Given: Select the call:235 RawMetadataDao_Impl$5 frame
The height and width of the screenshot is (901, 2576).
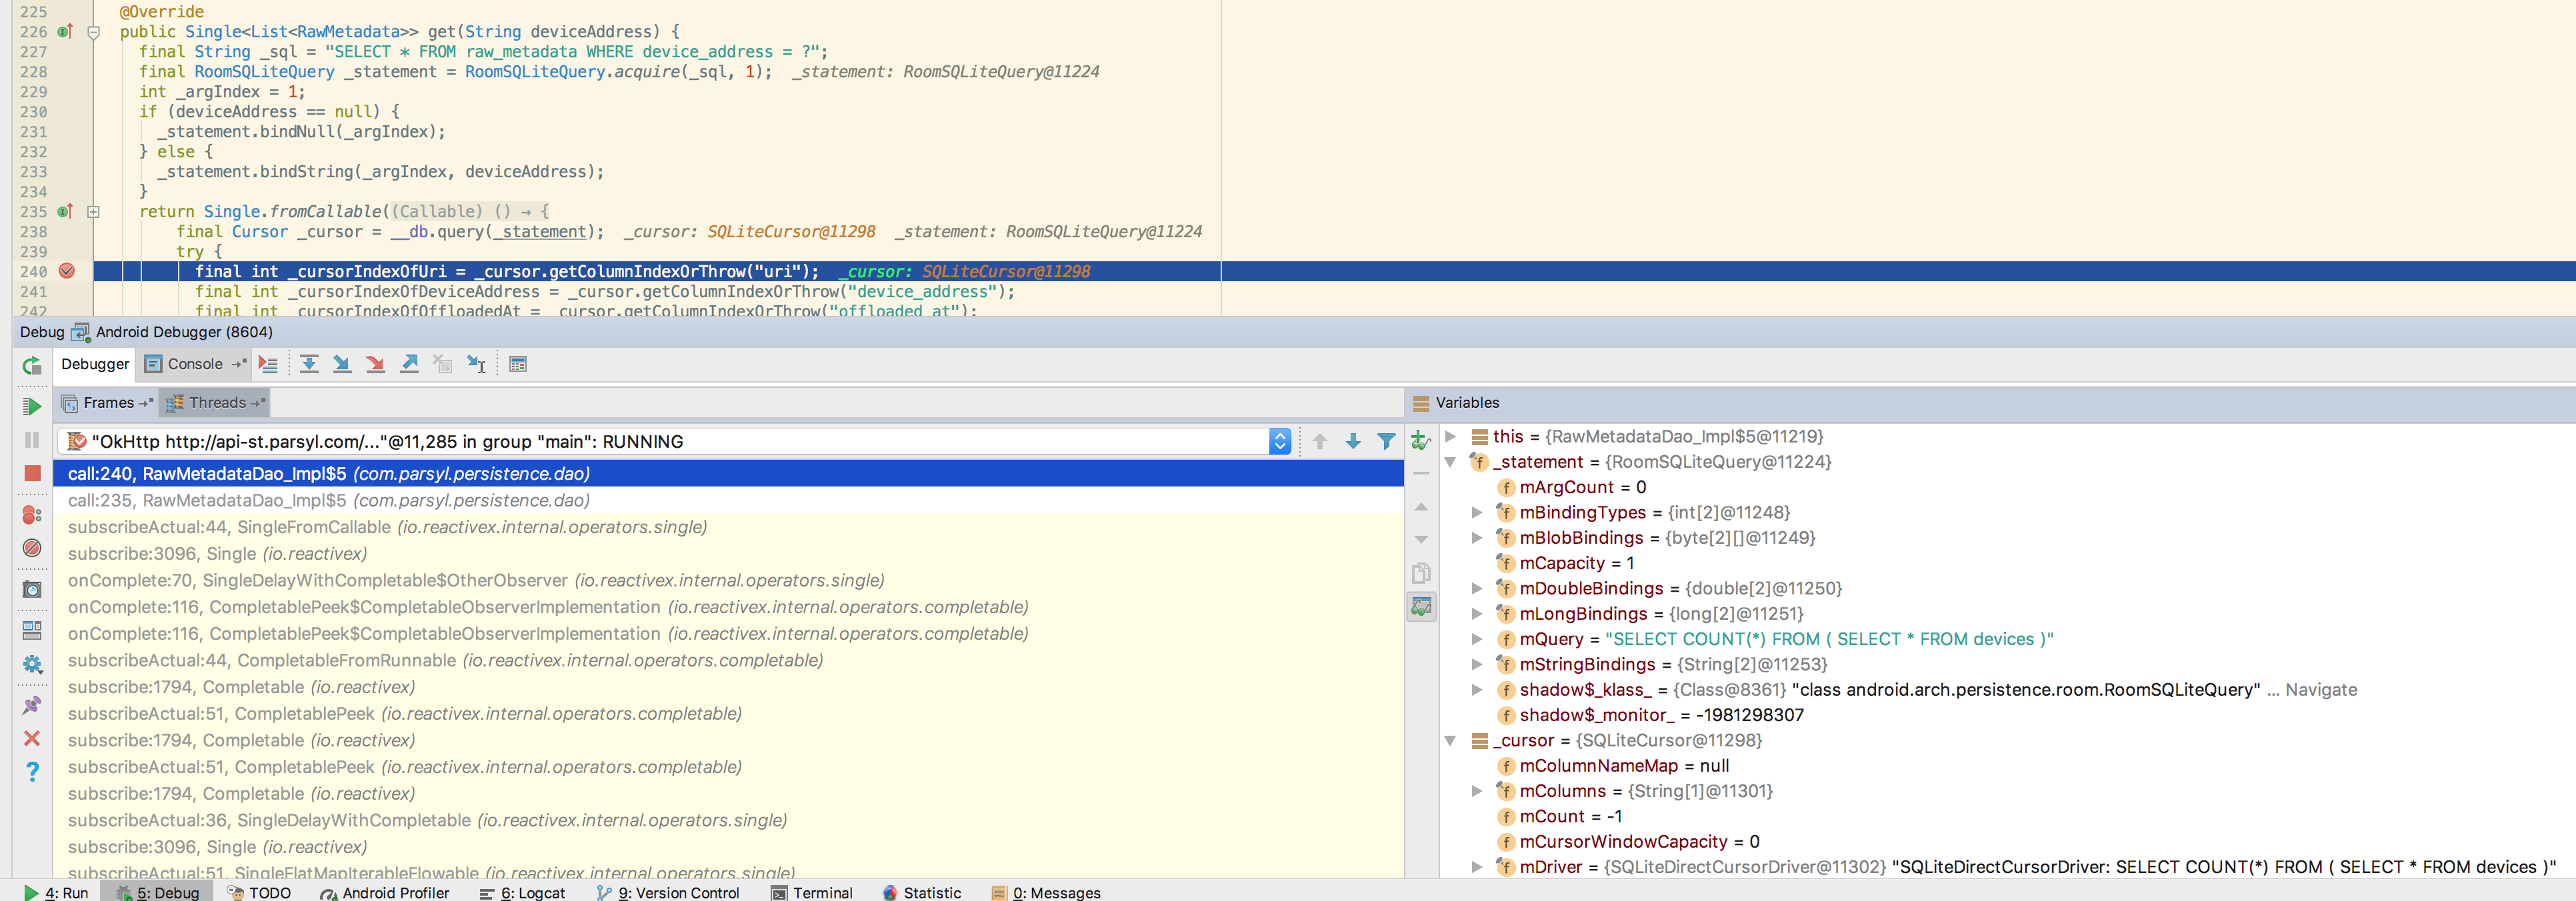Looking at the screenshot, I should 328,500.
